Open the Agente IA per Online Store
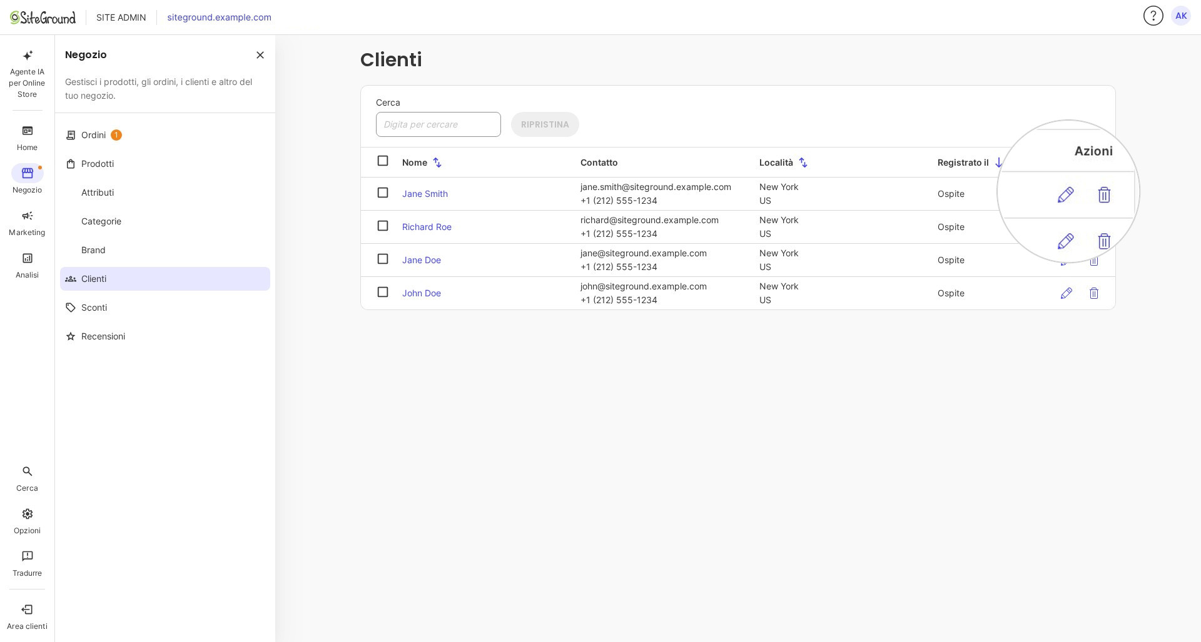 click(x=27, y=74)
